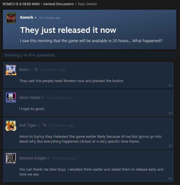Click Evil Tiger's tiger avatar
This screenshot has height=185, width=180.
tap(11, 126)
